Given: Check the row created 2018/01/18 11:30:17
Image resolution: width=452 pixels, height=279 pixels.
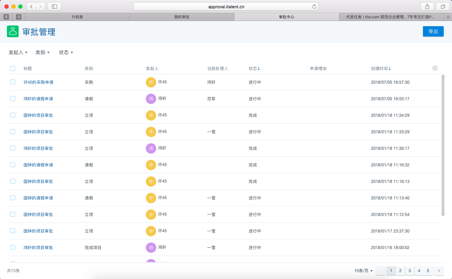Looking at the screenshot, I should (x=13, y=148).
